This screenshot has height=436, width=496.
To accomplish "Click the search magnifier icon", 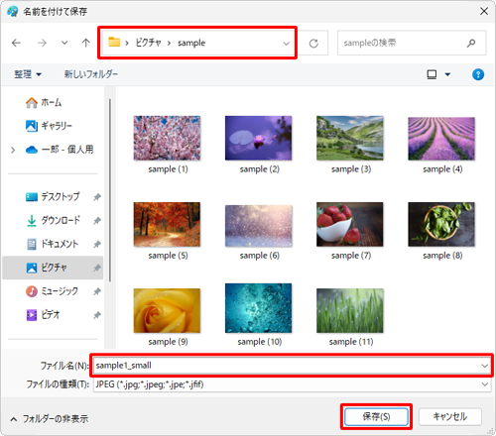I will [471, 43].
